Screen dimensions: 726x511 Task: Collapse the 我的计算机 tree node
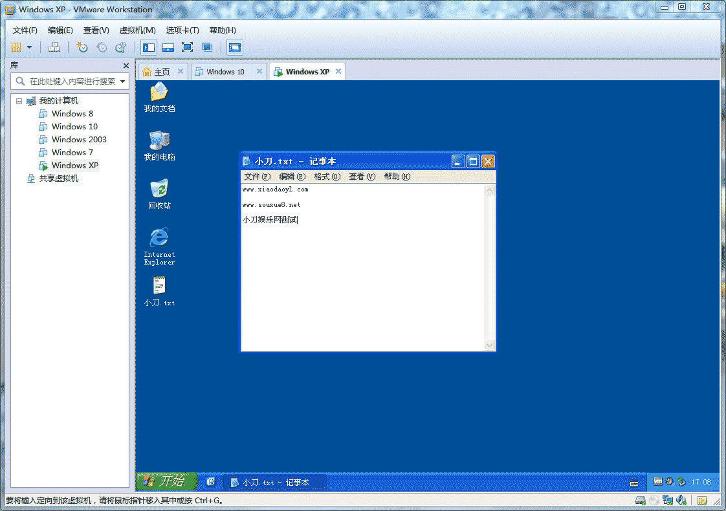(19, 101)
